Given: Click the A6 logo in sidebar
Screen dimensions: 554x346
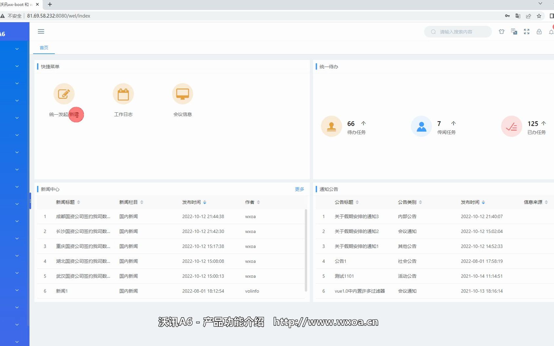Looking at the screenshot, I should pyautogui.click(x=3, y=34).
